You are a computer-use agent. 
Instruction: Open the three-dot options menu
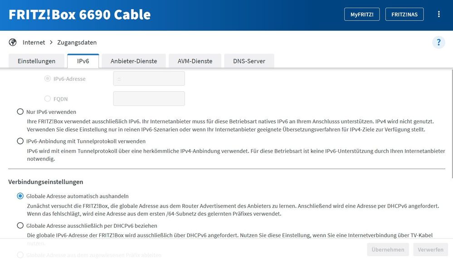(438, 14)
